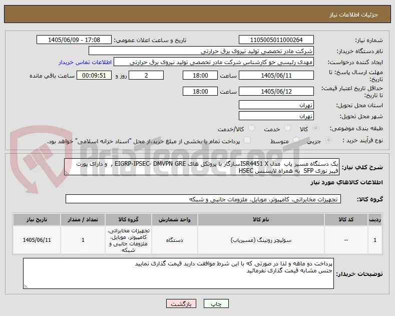Click the شرح کلی نیاز description textarea
The width and height of the screenshot is (395, 316).
point(202,167)
